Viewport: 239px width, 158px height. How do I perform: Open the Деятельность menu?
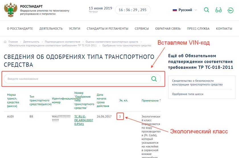click(51, 29)
